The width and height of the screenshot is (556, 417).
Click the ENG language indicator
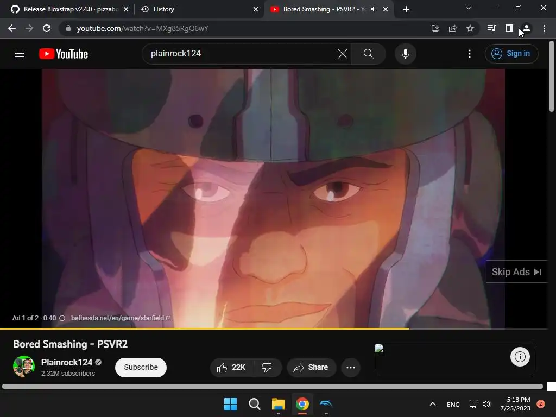tap(453, 404)
